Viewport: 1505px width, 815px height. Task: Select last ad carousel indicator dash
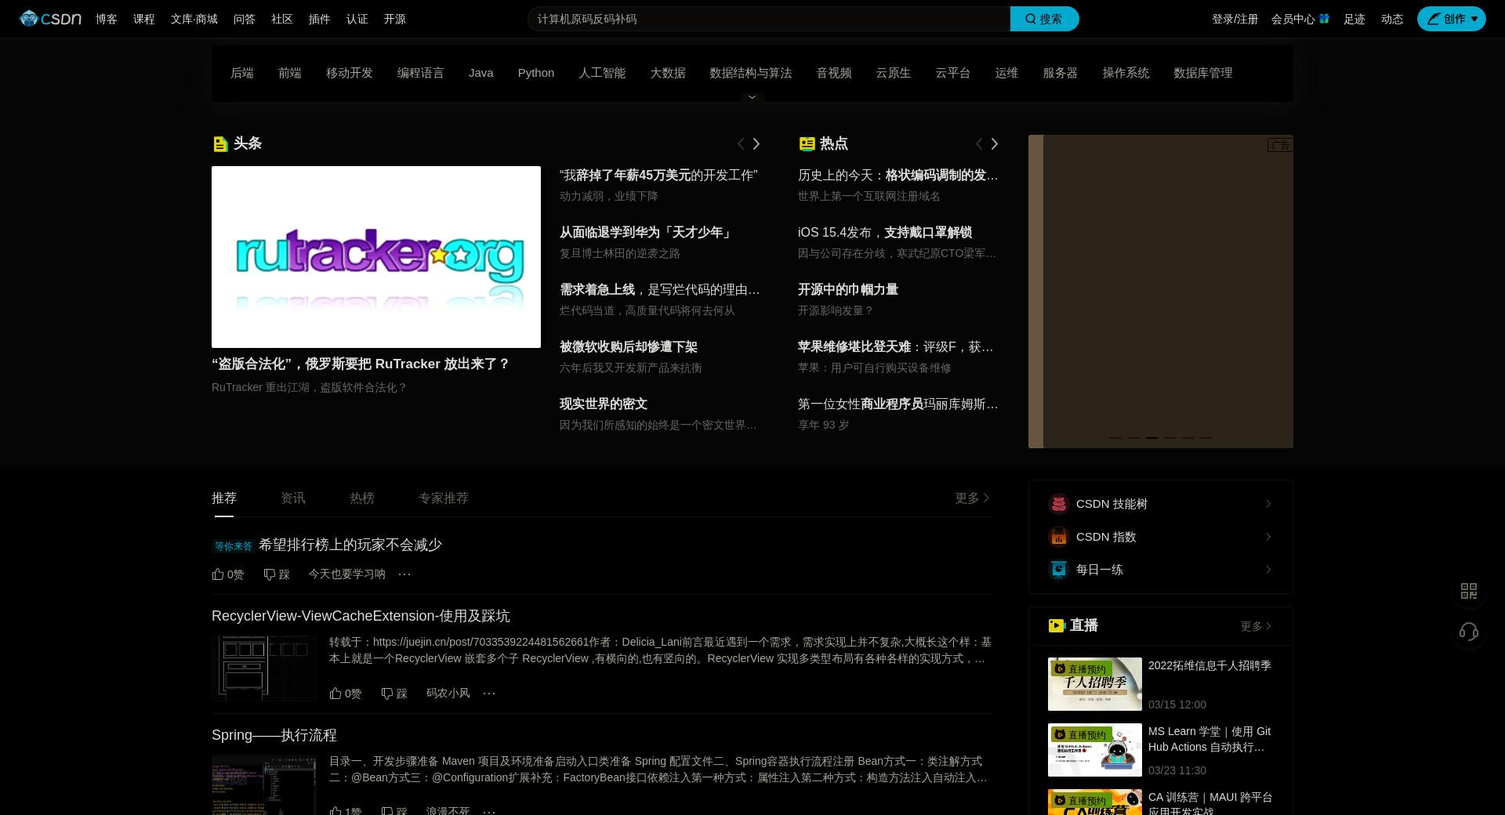[1206, 437]
